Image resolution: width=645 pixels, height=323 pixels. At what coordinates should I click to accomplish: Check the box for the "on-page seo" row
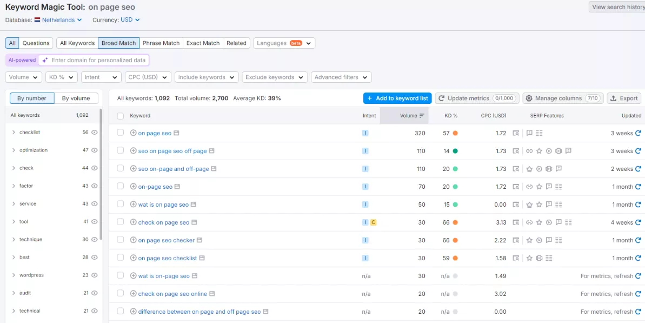[x=120, y=186]
